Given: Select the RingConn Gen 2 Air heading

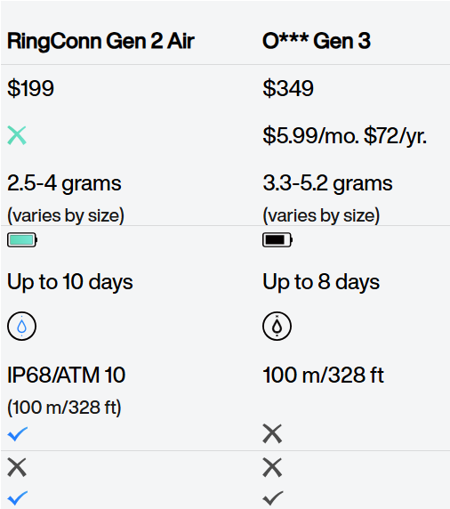Looking at the screenshot, I should [x=100, y=41].
